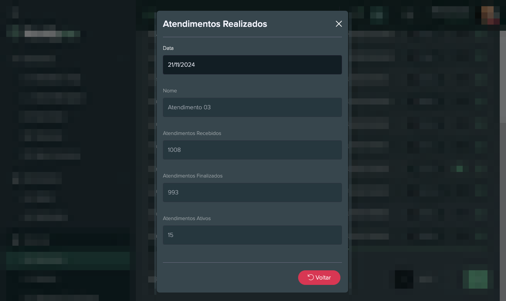
Task: Click the Atendimentos Recebidos label
Action: point(192,133)
